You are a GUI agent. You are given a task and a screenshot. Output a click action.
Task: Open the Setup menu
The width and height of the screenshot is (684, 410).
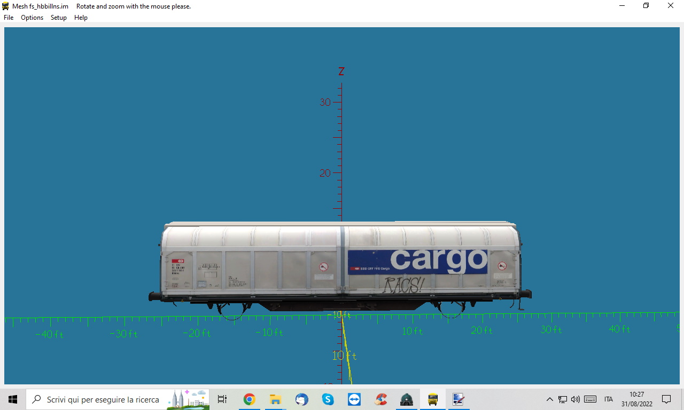pyautogui.click(x=59, y=18)
